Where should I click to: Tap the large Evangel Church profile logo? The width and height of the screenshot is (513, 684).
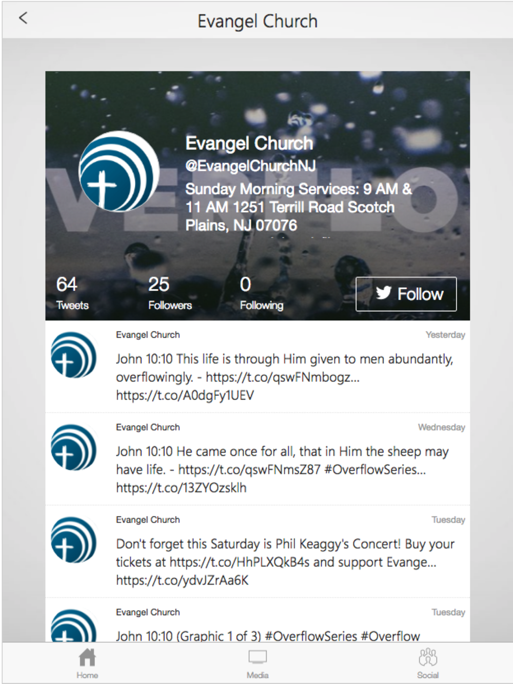(119, 171)
